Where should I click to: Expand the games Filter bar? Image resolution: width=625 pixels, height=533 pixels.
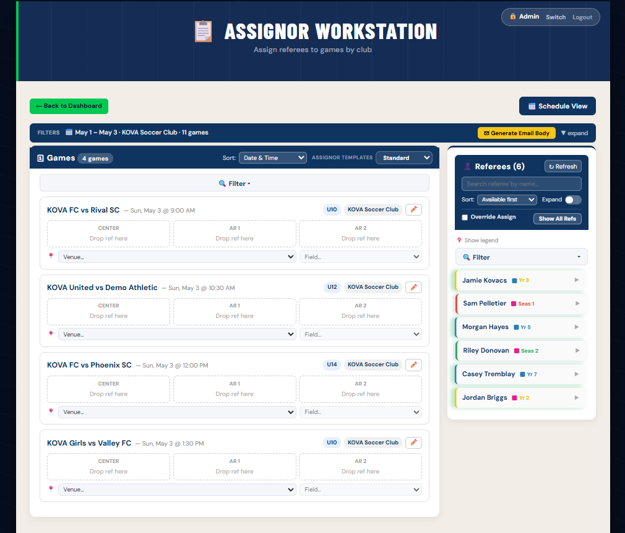[235, 183]
